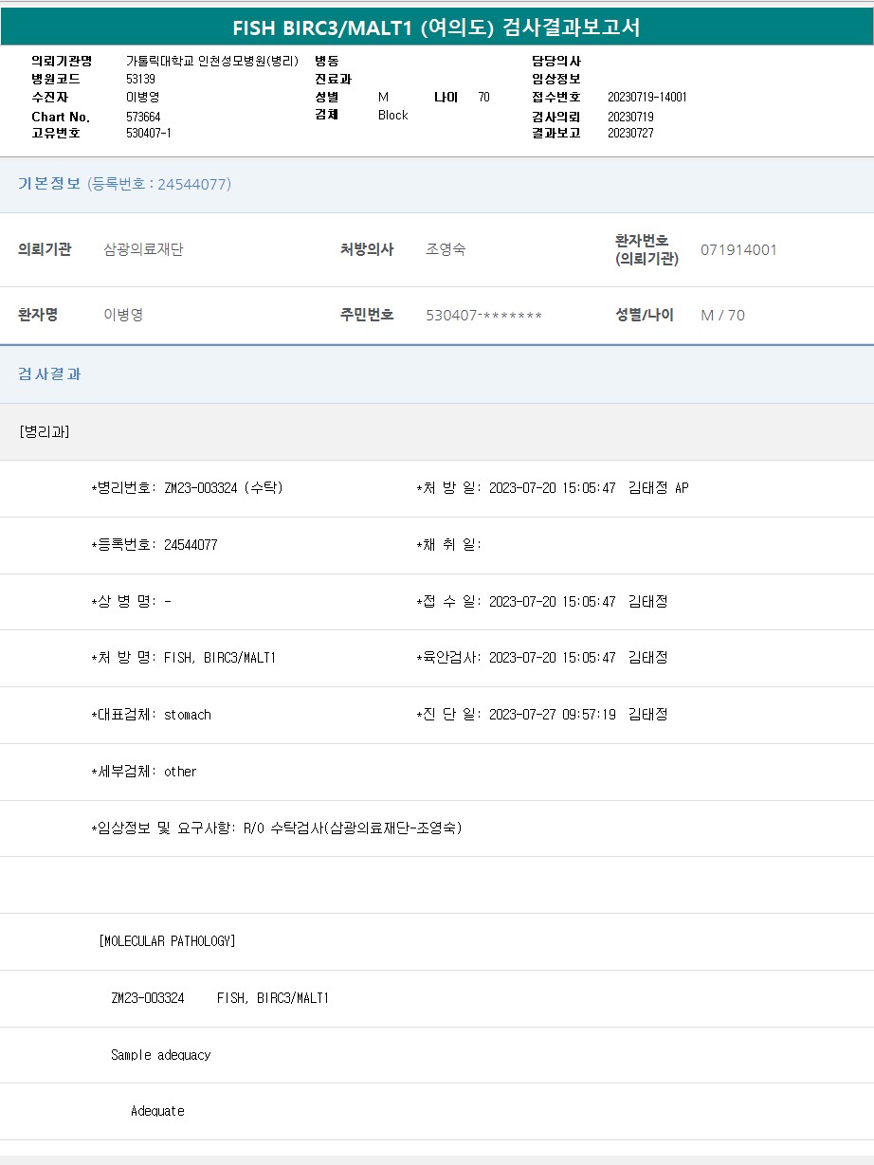Click the [병리과] department row

point(44,431)
